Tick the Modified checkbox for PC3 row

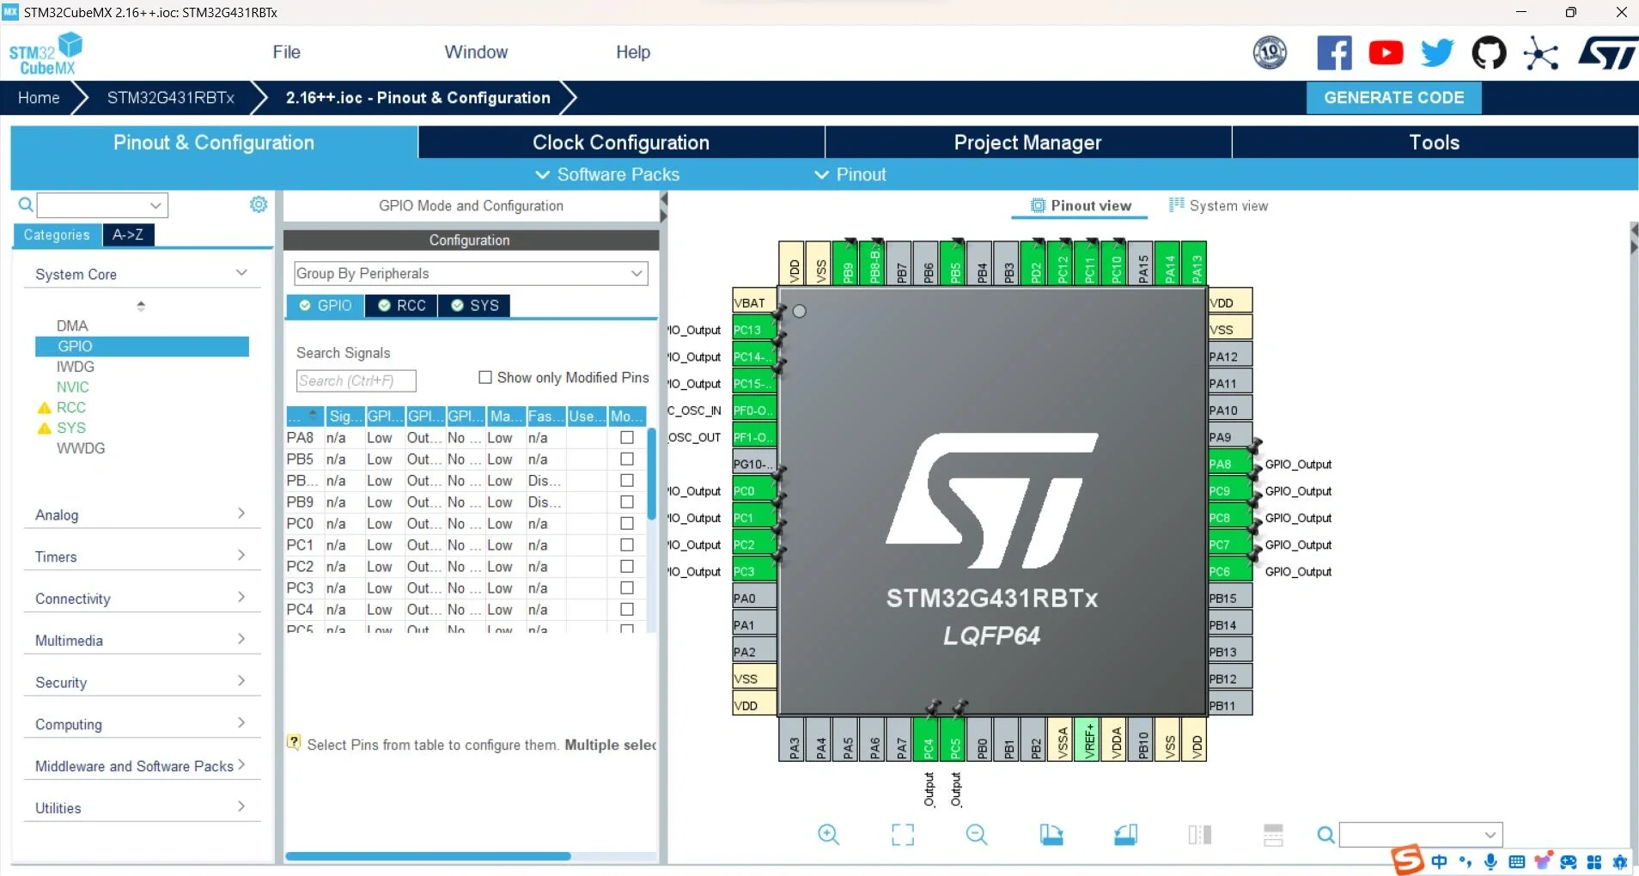coord(627,587)
